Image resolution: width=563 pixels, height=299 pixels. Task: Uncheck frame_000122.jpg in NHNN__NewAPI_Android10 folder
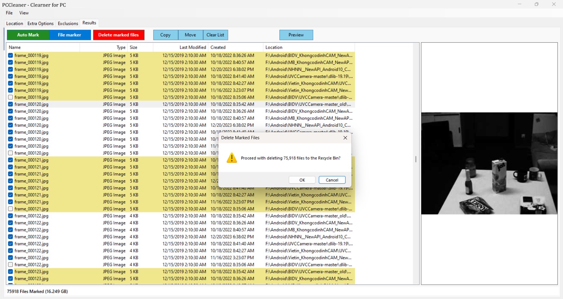click(x=11, y=237)
